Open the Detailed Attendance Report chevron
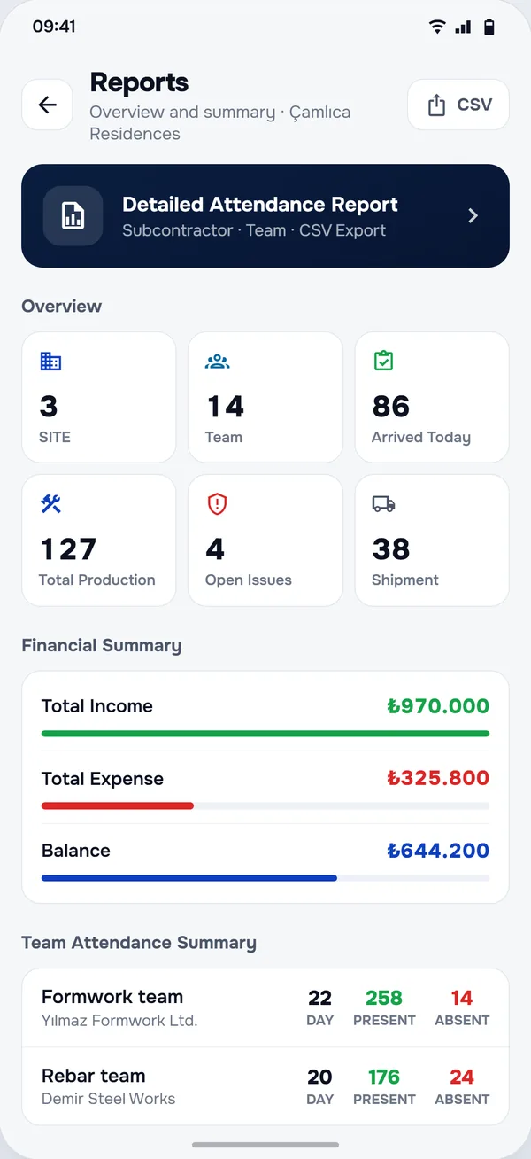 tap(473, 215)
